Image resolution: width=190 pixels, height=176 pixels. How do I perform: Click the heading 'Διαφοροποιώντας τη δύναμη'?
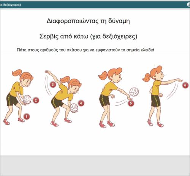pyautogui.click(x=88, y=21)
